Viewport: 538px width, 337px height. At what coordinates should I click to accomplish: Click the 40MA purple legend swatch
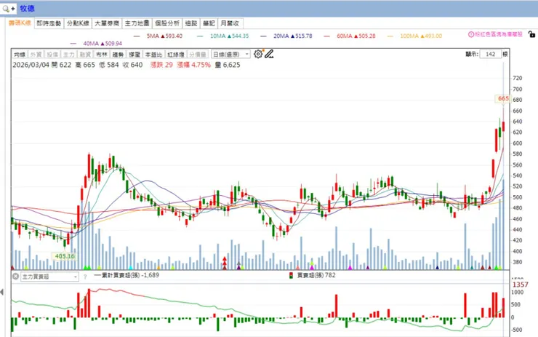click(x=73, y=44)
